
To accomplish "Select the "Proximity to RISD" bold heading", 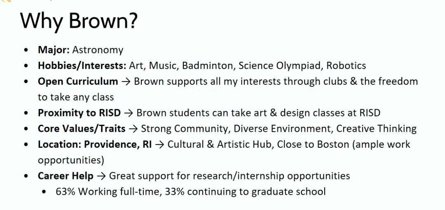I will tap(80, 113).
